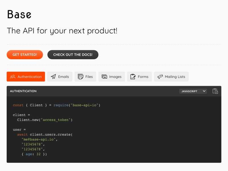Switch to the Files tab
Image resolution: width=228 pixels, height=171 pixels.
coord(85,76)
